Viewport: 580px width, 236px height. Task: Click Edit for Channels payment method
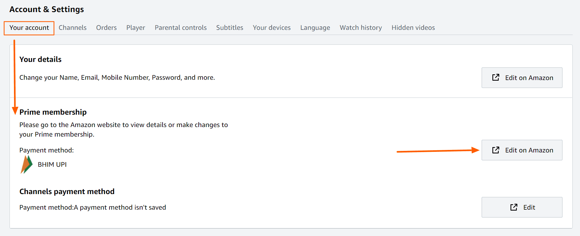(x=522, y=207)
